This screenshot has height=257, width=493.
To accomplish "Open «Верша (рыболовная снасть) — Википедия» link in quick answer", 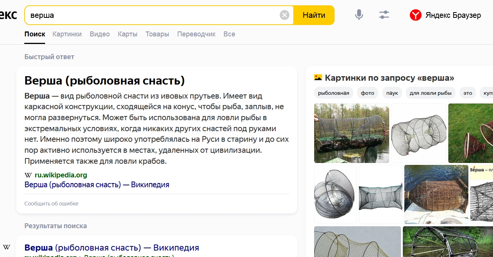I will point(97,185).
